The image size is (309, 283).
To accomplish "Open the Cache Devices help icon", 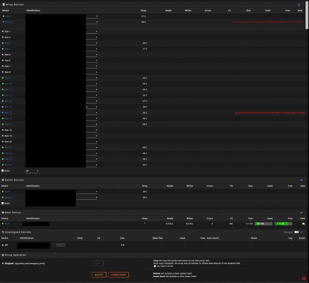I will 301,180.
